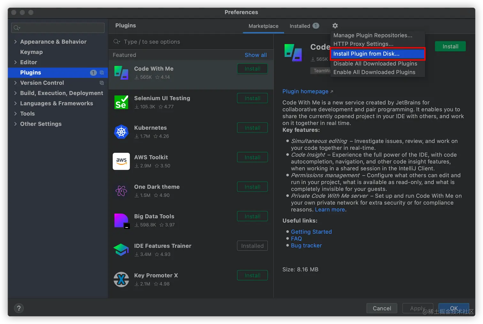Expand Appearance & Behavior section
This screenshot has height=324, width=483.
coord(15,42)
